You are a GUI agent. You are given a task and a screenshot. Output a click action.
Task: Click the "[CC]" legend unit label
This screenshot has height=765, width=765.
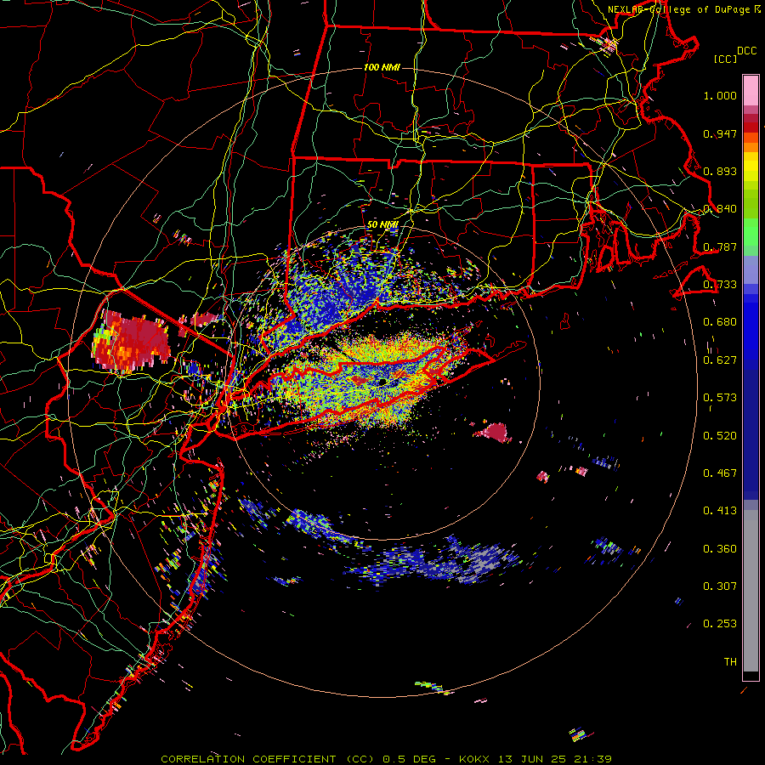click(725, 59)
